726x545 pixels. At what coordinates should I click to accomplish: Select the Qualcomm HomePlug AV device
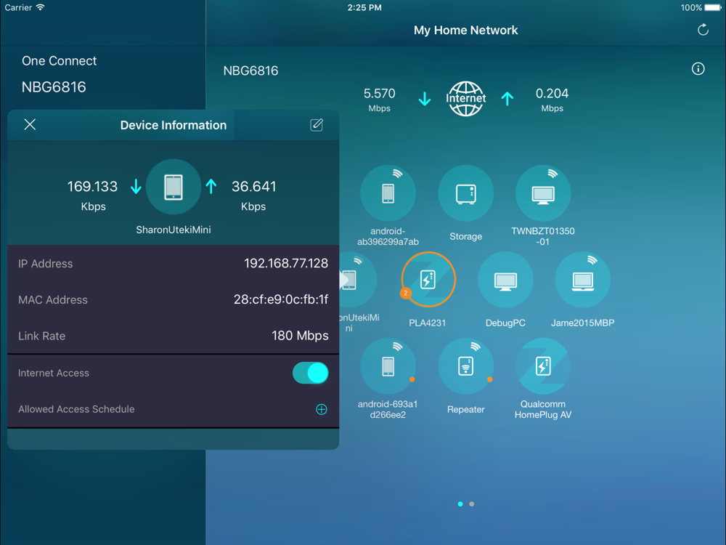click(x=543, y=366)
